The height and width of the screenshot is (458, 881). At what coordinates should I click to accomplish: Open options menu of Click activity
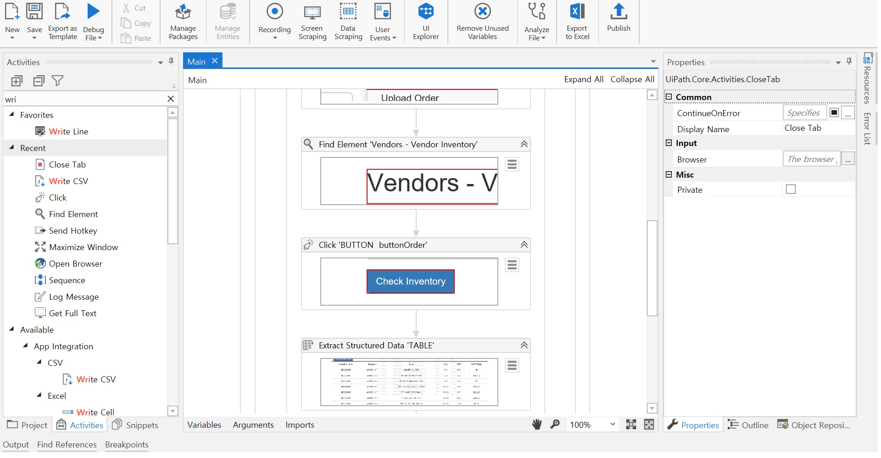(512, 265)
